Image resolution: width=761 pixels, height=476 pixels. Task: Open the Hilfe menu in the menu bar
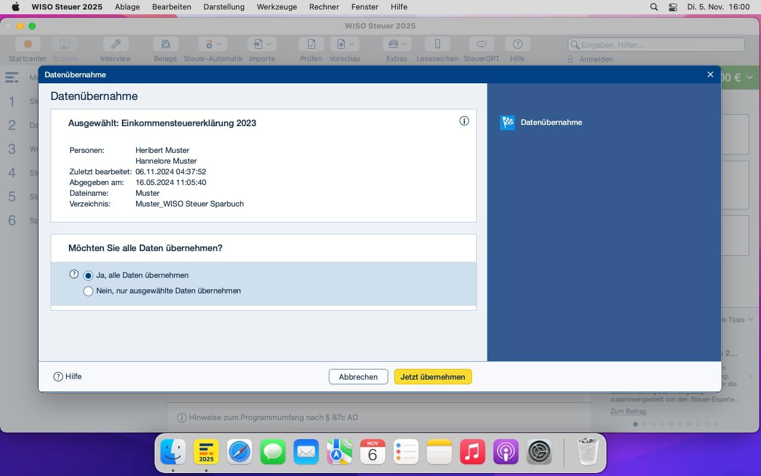tap(399, 7)
